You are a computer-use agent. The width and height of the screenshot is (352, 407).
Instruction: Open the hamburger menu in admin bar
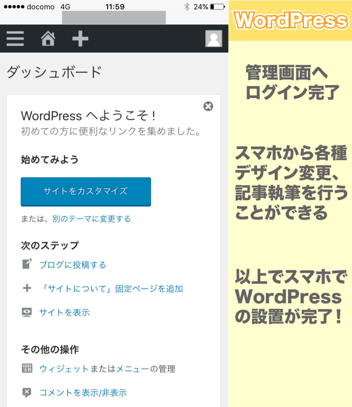click(x=15, y=39)
